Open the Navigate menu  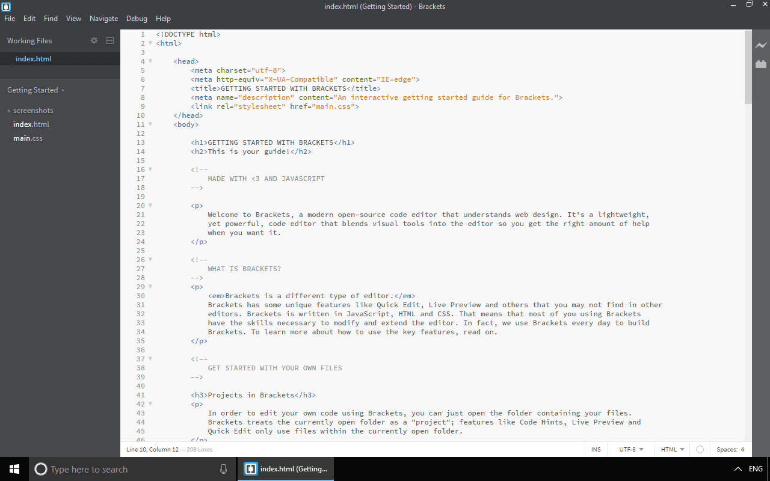(x=104, y=19)
